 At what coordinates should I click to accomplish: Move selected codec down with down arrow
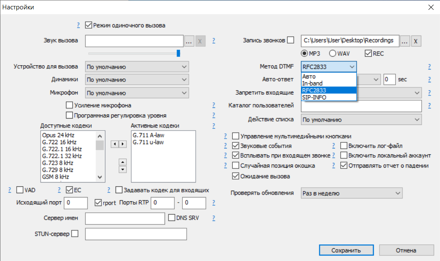click(x=123, y=169)
